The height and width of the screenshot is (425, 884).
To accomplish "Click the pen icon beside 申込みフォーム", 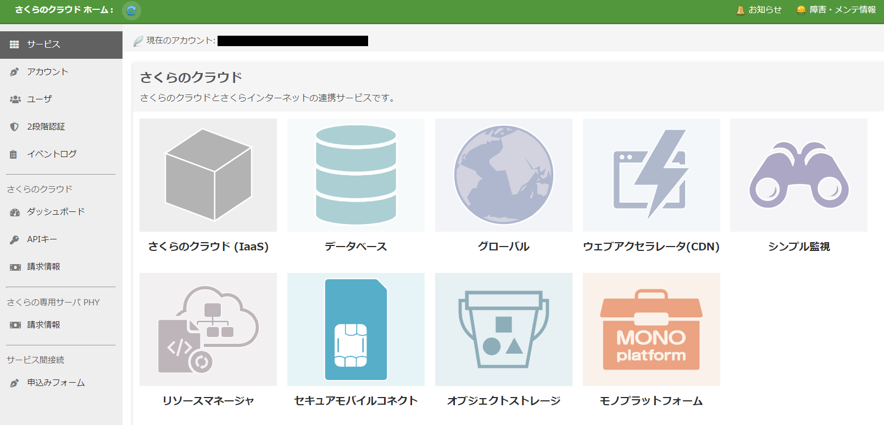I will 14,383.
